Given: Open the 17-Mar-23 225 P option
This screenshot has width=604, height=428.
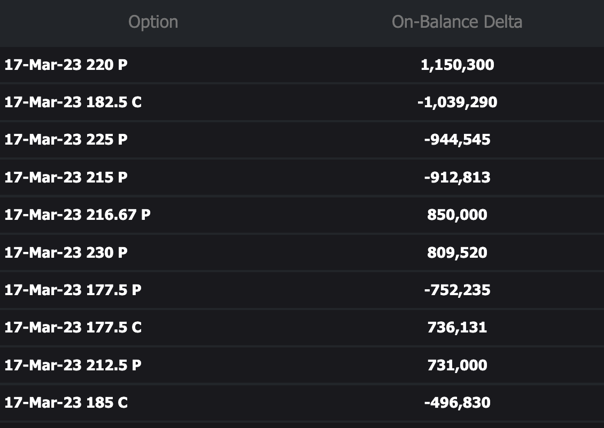Looking at the screenshot, I should pyautogui.click(x=66, y=140).
